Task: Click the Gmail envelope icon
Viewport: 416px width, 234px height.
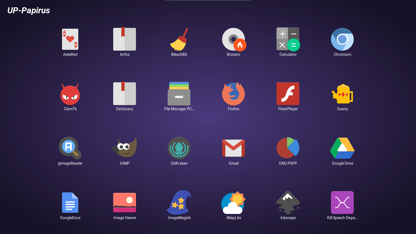Action: [233, 148]
